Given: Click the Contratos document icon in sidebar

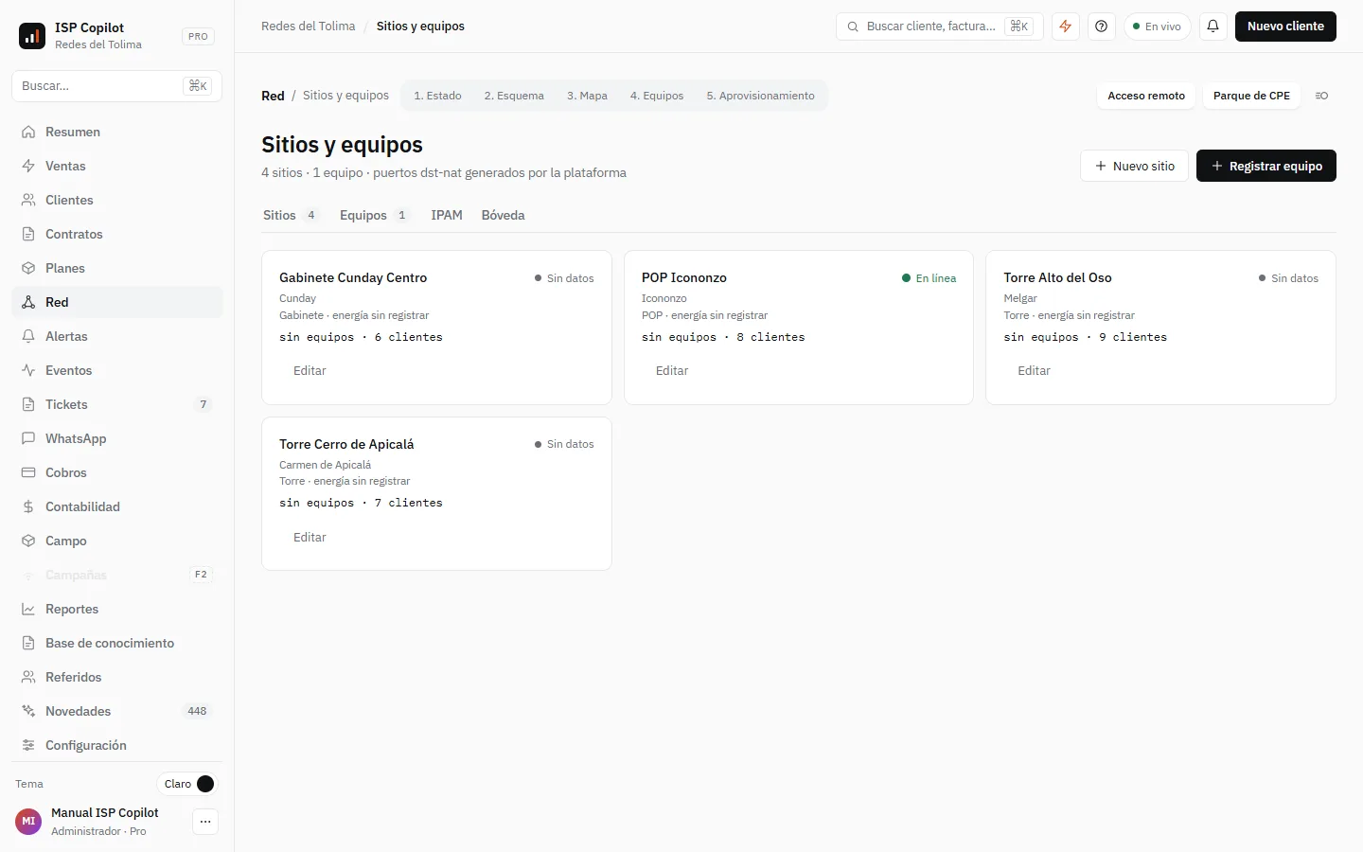Looking at the screenshot, I should [x=28, y=234].
